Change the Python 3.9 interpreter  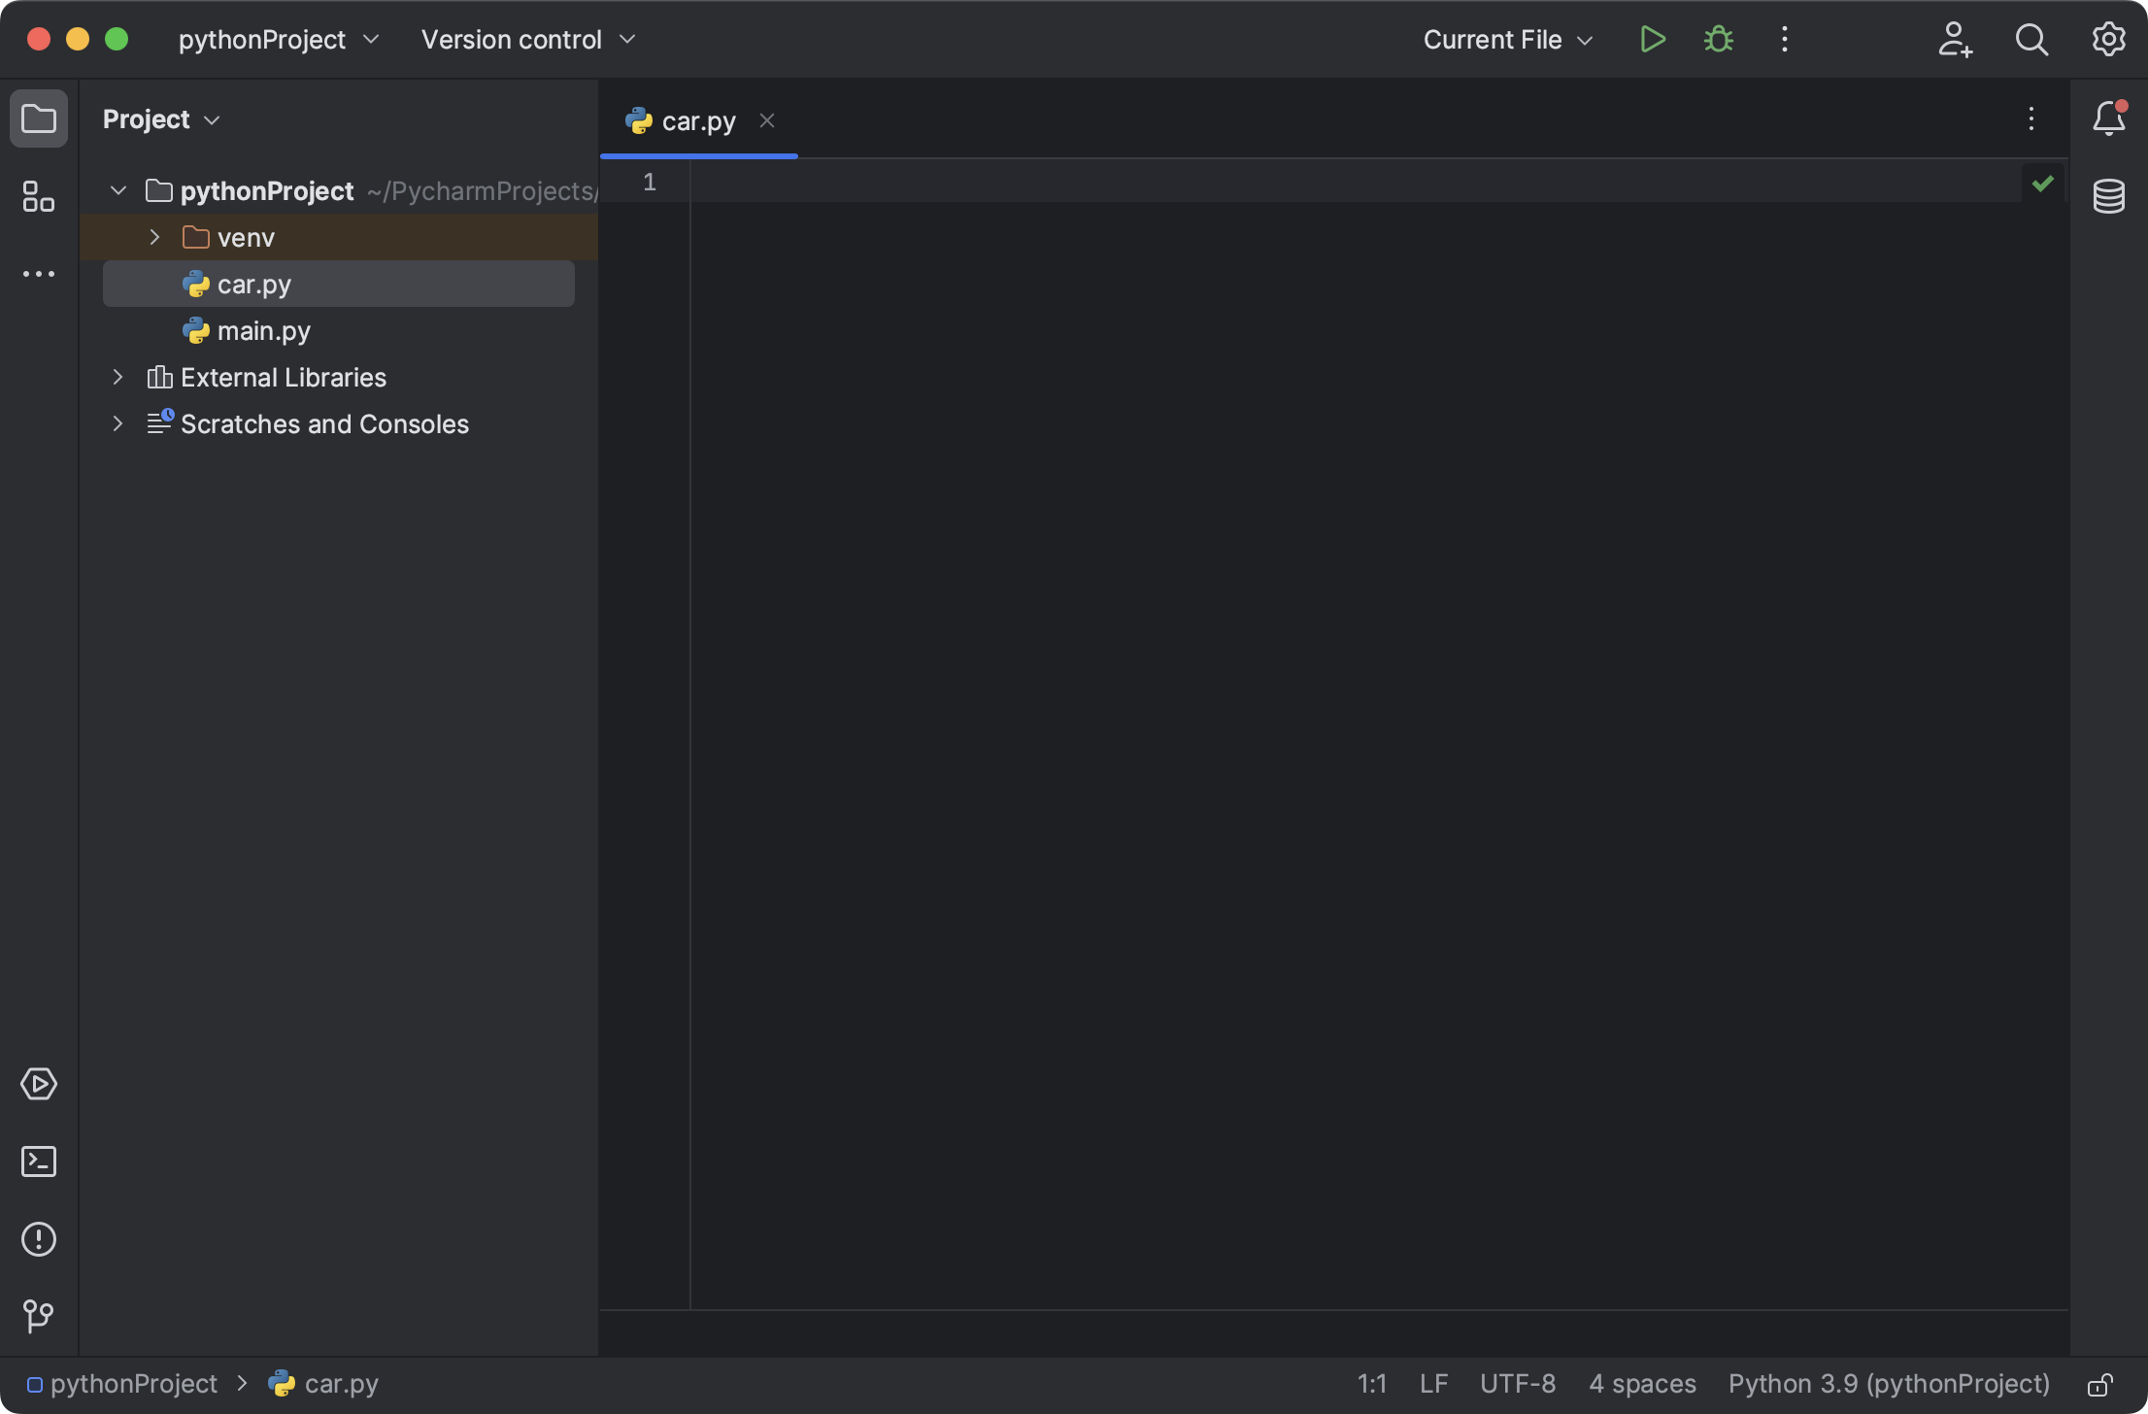coord(1888,1383)
